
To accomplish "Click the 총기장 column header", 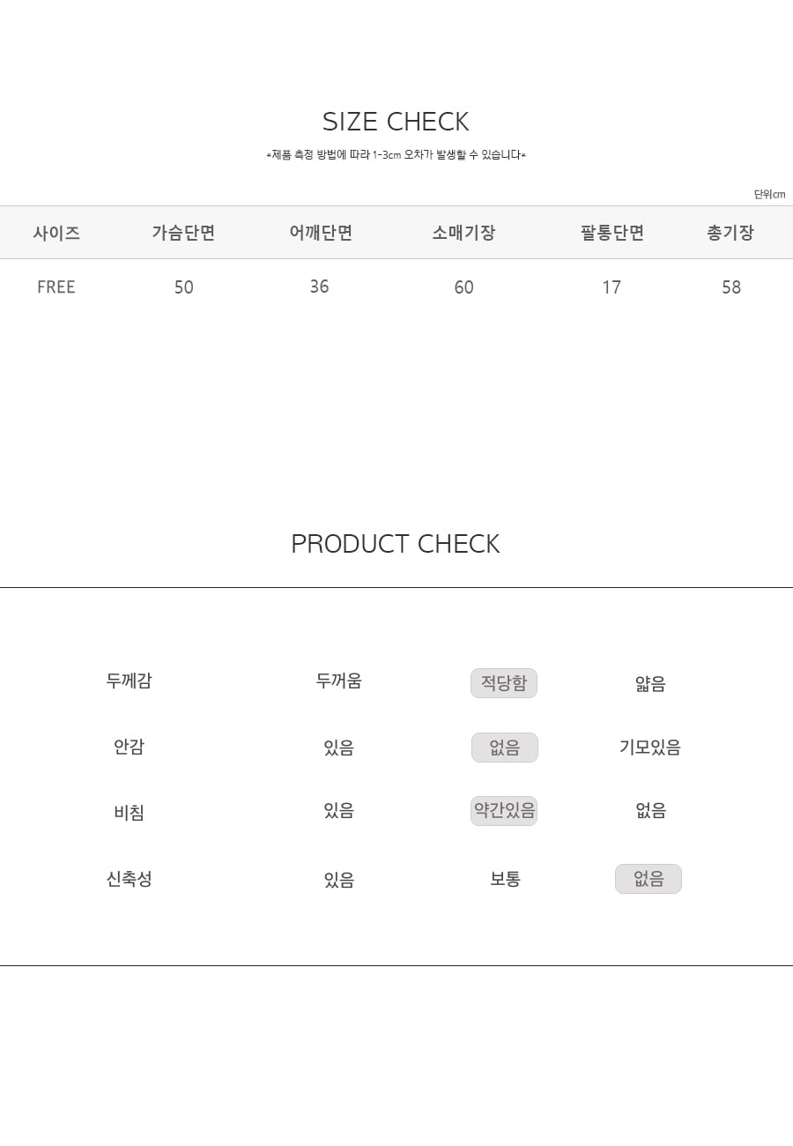I will coord(730,233).
